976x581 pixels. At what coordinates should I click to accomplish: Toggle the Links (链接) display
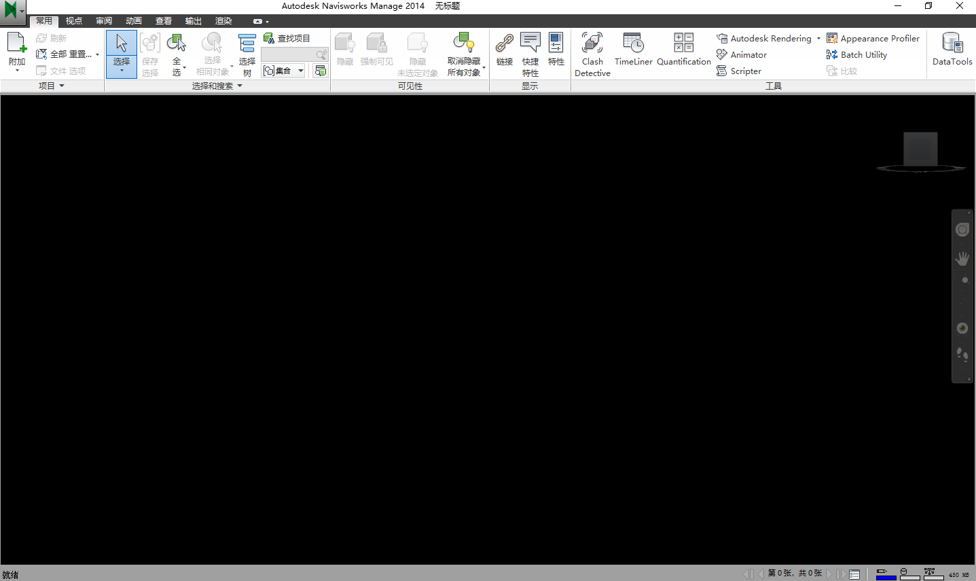(x=504, y=51)
